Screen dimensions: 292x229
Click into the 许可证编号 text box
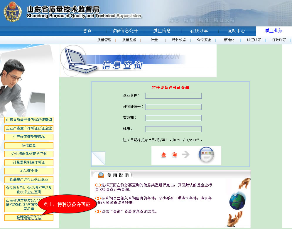point(173,107)
